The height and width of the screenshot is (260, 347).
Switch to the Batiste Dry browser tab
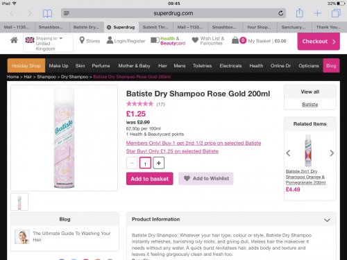[87, 27]
